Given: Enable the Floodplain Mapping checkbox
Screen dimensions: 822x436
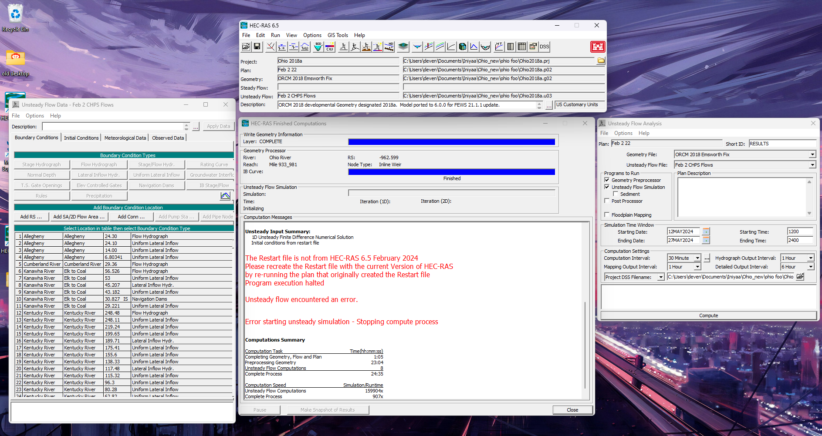Looking at the screenshot, I should (607, 215).
